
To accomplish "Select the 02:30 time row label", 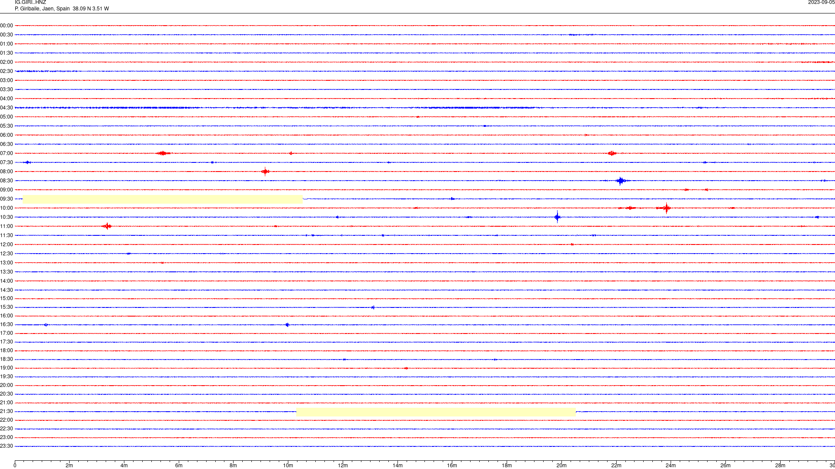I will tap(7, 71).
